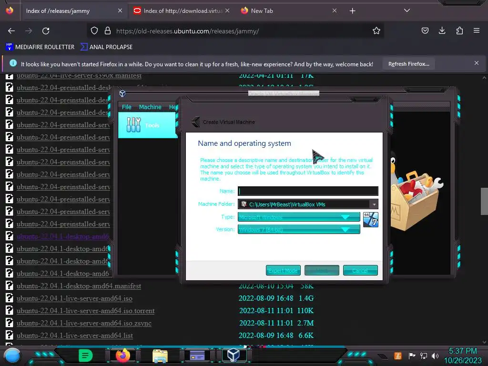Click the Firefox taskbar icon
The height and width of the screenshot is (366, 488).
click(x=122, y=356)
